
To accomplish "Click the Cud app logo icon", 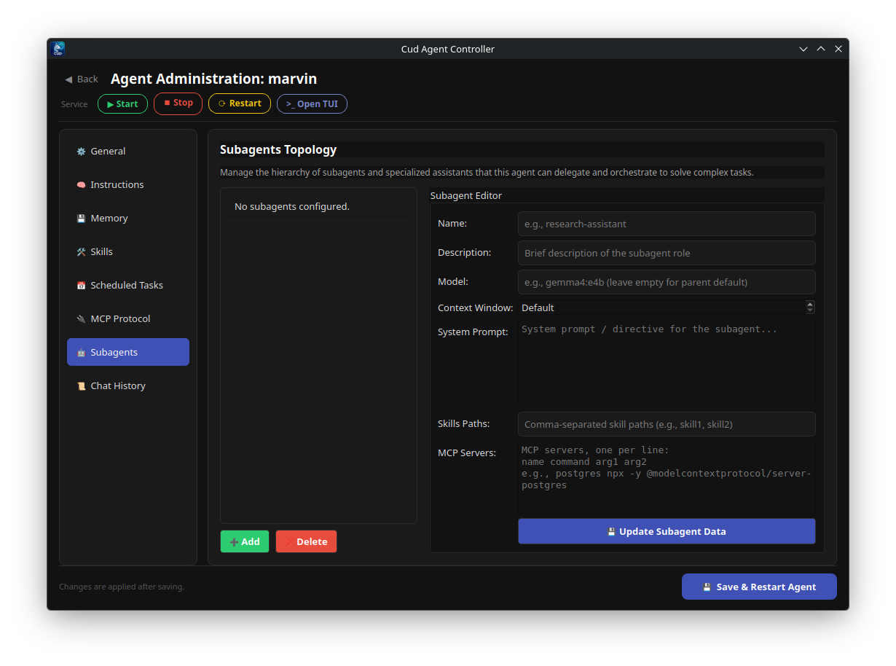I will tap(58, 49).
